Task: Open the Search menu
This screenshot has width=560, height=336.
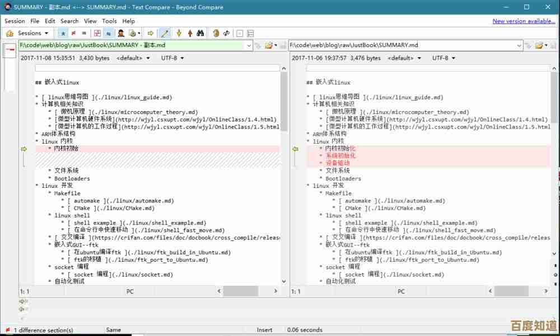Action: 69,21
